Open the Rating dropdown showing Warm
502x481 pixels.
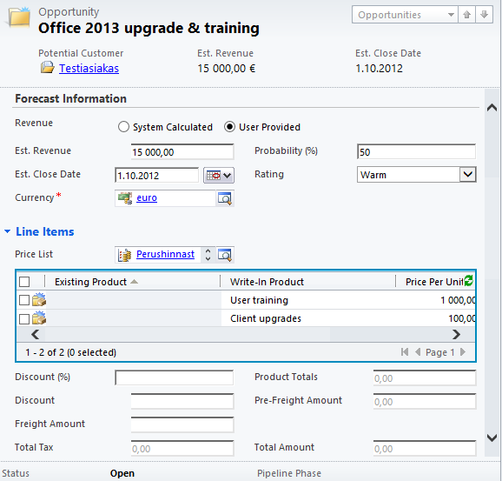[417, 175]
